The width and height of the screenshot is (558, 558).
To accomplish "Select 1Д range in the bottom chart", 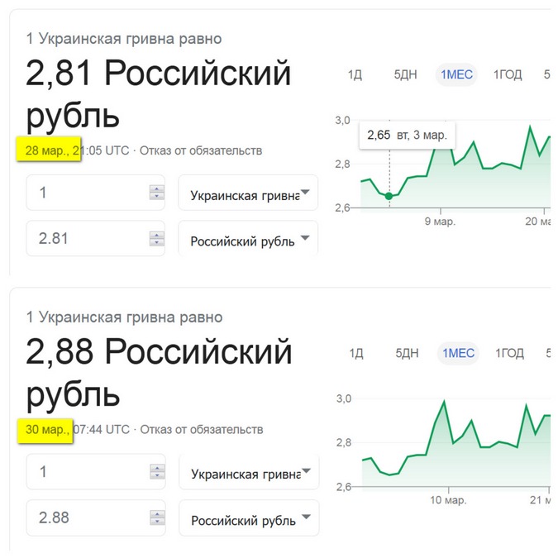I will tap(356, 353).
